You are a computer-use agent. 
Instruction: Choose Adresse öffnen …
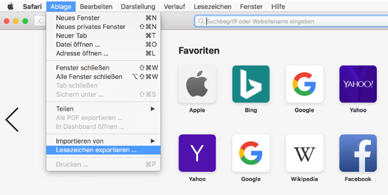(103, 53)
